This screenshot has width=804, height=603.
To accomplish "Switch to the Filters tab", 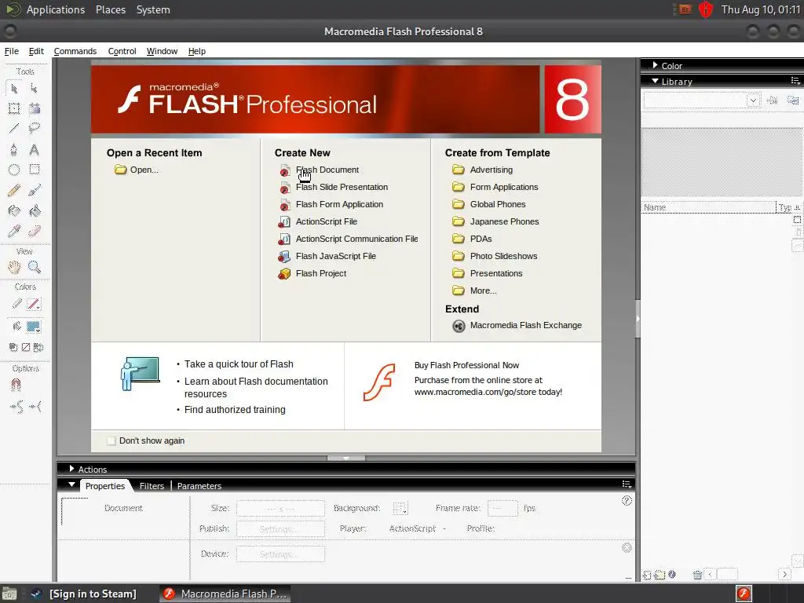I will (x=152, y=485).
